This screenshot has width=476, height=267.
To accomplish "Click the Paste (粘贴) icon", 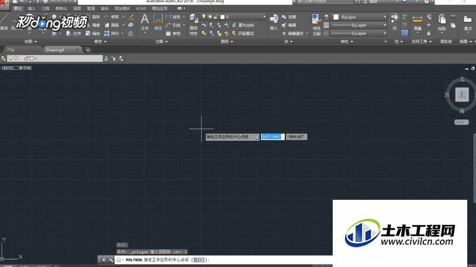I will click(x=441, y=23).
